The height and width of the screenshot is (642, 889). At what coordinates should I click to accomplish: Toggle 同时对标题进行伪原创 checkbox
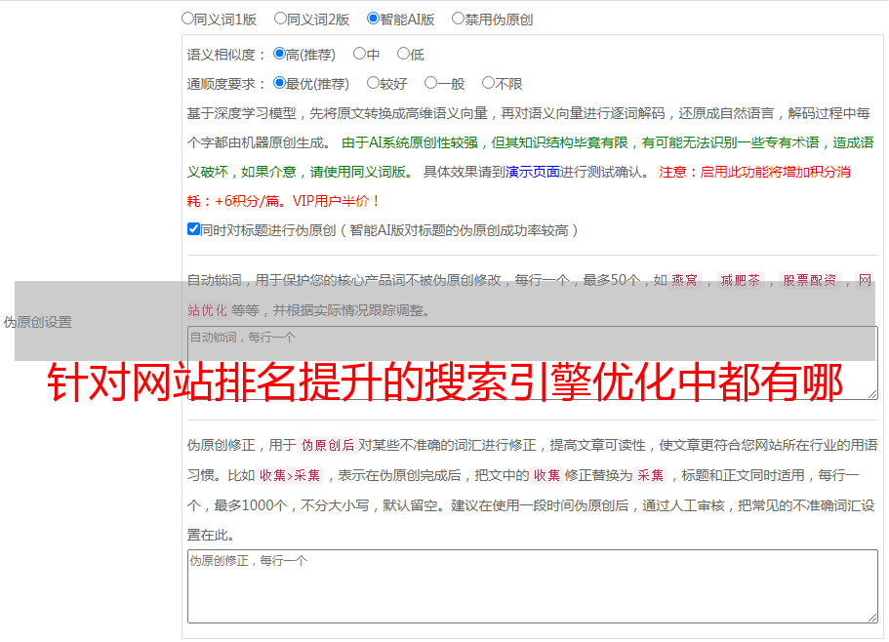point(193,229)
